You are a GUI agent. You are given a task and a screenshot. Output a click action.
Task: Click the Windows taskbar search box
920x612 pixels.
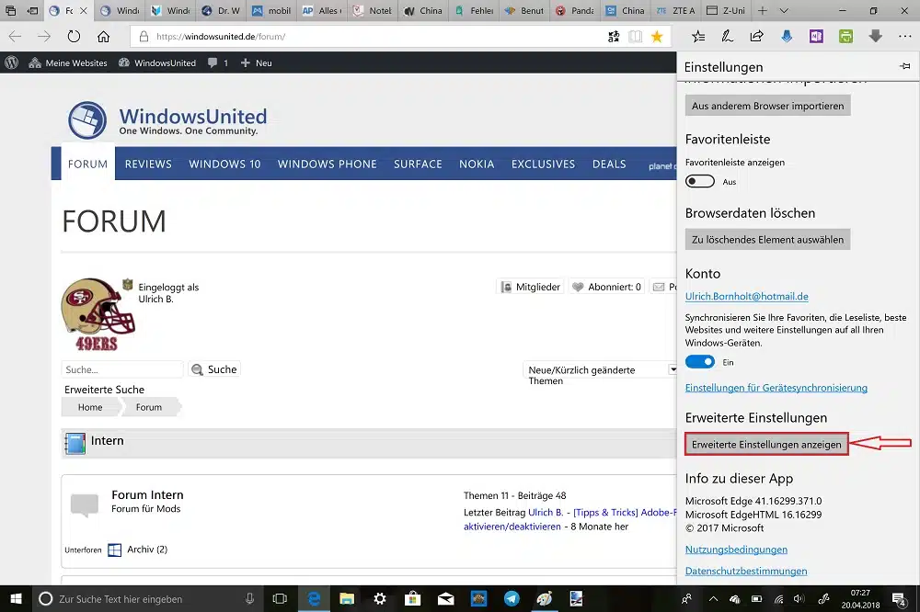[x=147, y=598]
